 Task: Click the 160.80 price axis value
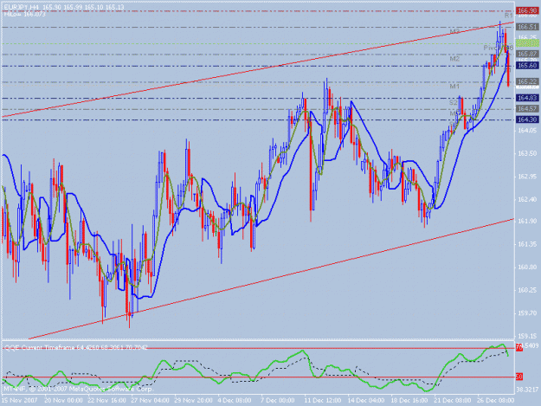(527, 267)
